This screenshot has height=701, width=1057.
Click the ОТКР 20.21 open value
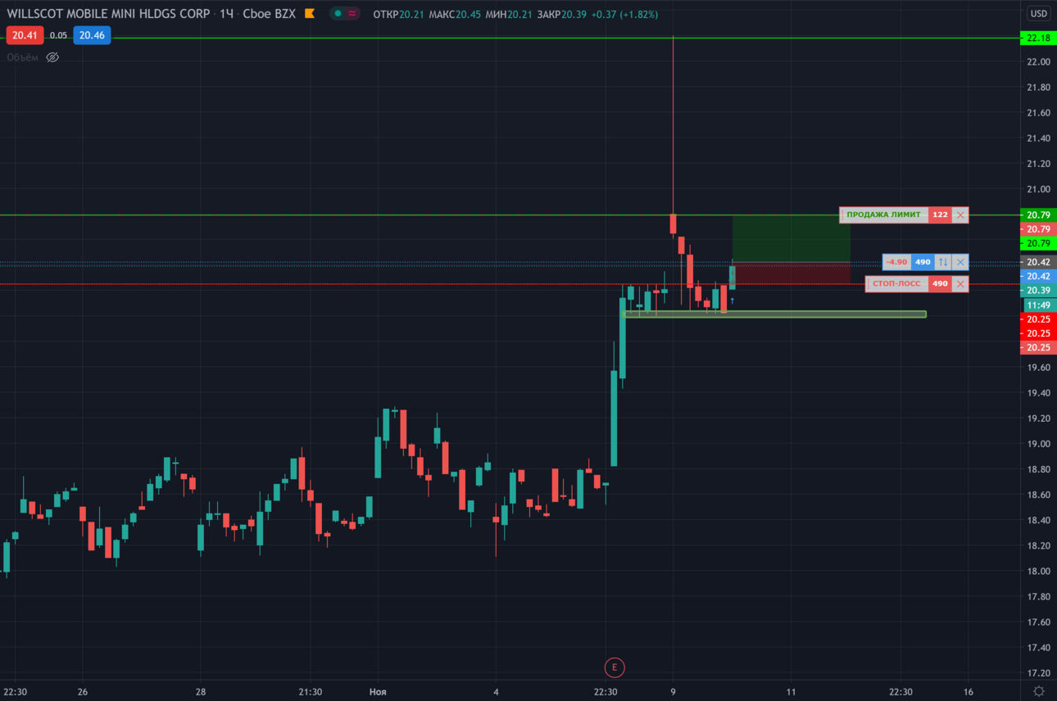pos(398,15)
